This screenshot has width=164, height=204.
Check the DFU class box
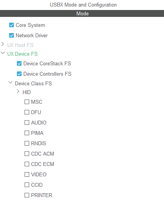point(27,112)
